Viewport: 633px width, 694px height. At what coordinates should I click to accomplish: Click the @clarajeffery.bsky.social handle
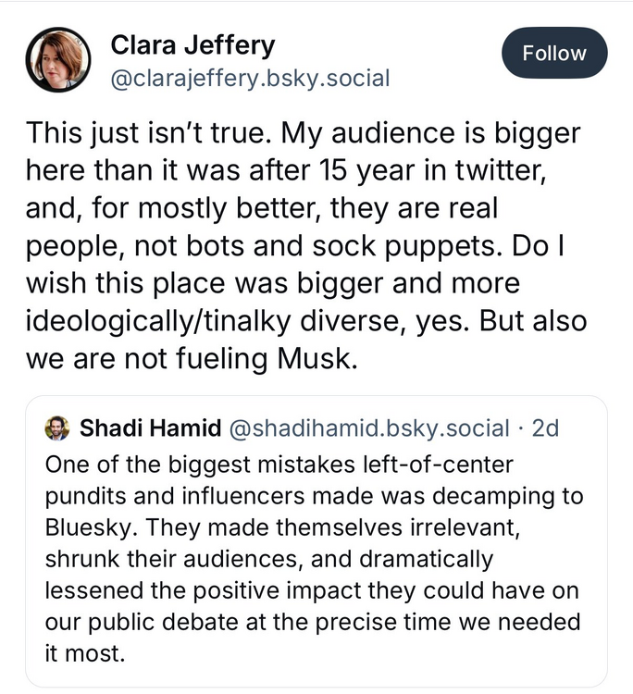pyautogui.click(x=250, y=78)
